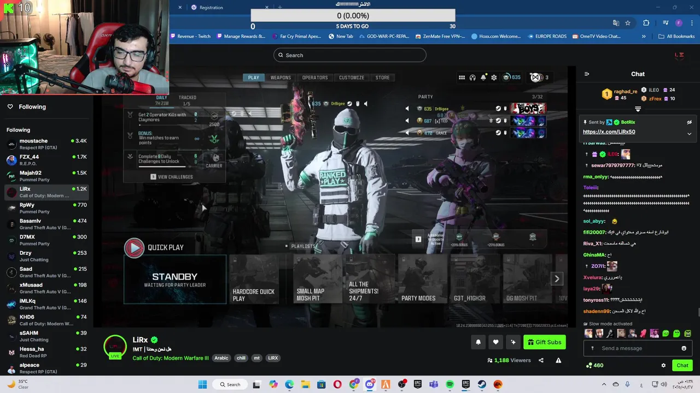Click the chill tag
700x393 pixels.
(x=241, y=358)
